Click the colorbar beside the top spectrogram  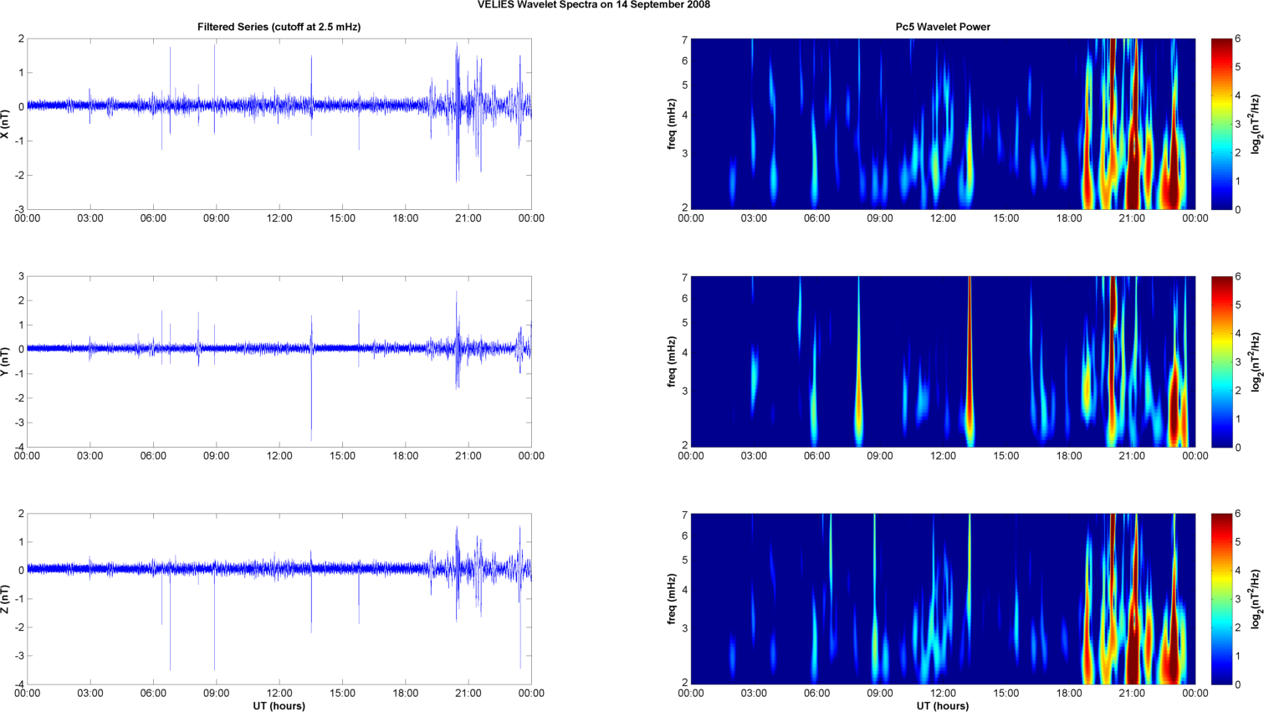1221,124
